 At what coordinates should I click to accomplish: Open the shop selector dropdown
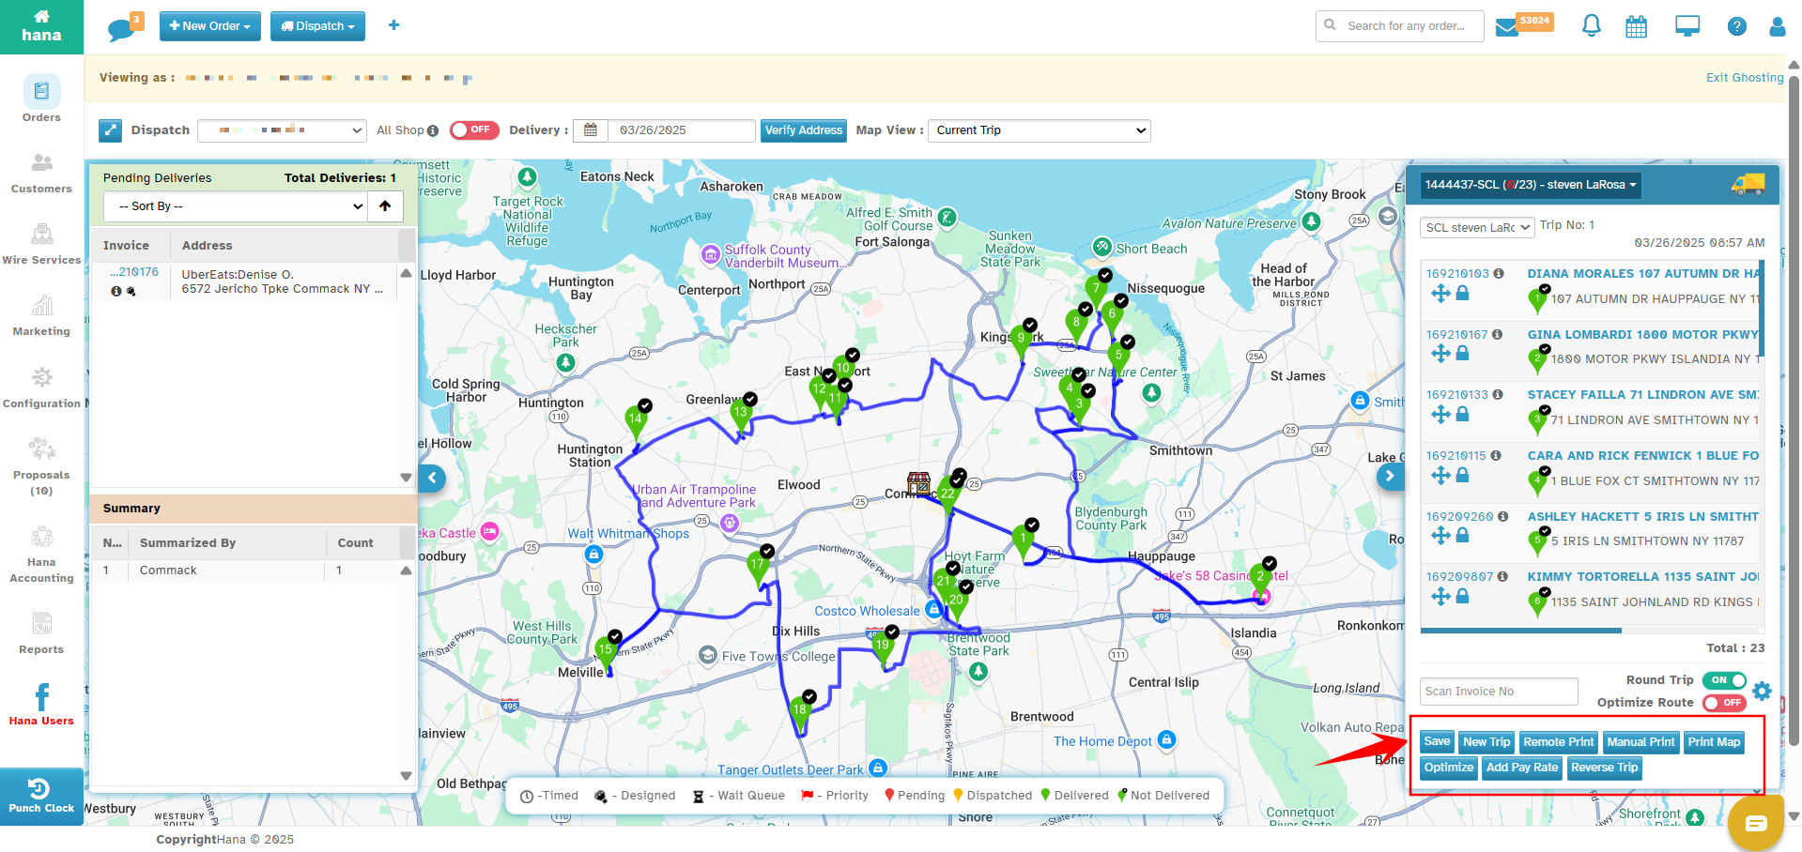[x=282, y=130]
